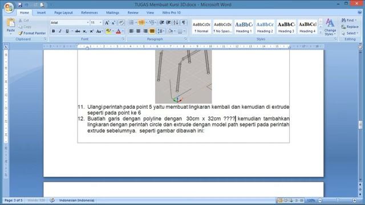365x205 pixels.
Task: Open the References tab
Action: pos(90,13)
